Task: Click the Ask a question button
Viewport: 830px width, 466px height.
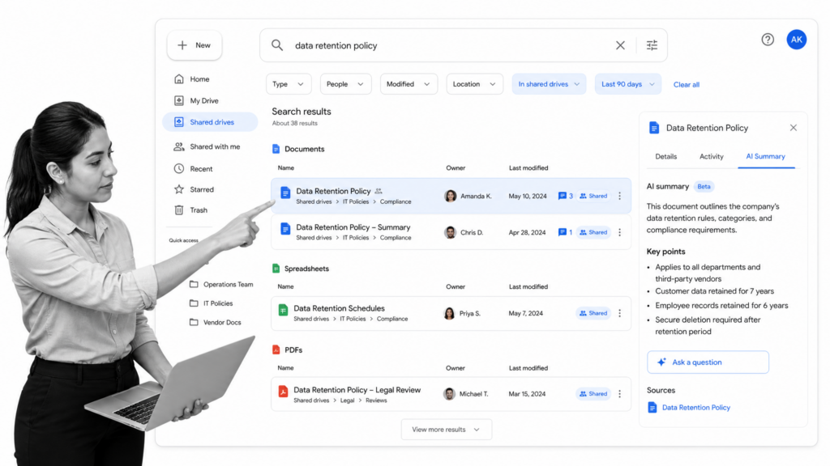Action: click(708, 362)
